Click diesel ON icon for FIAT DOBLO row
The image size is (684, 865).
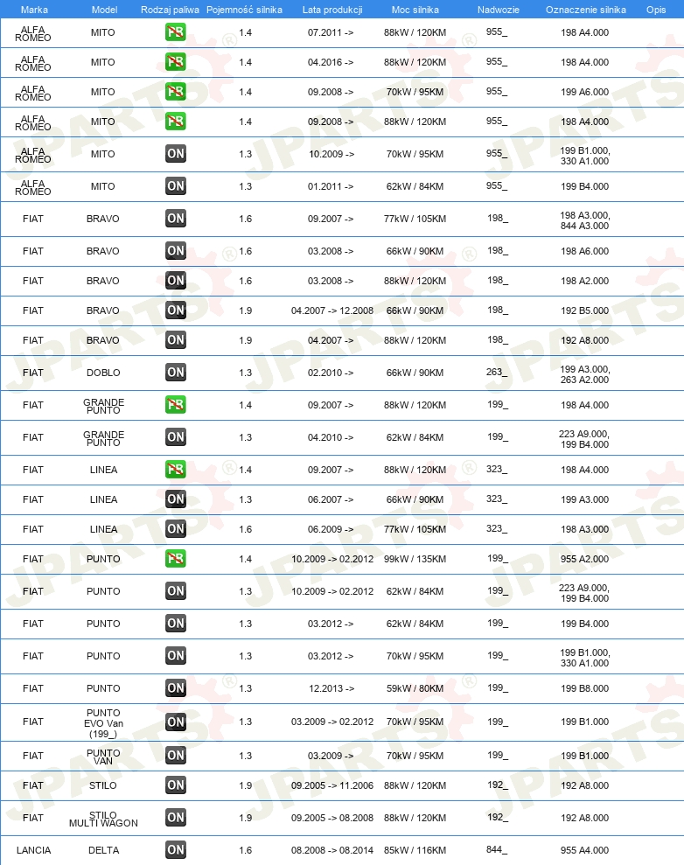pyautogui.click(x=176, y=373)
